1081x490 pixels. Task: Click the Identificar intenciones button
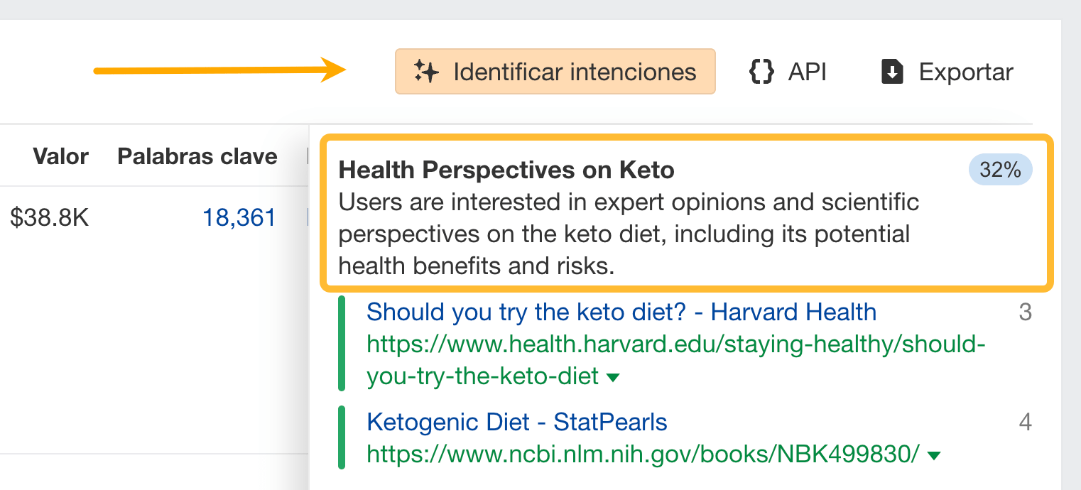(x=555, y=71)
